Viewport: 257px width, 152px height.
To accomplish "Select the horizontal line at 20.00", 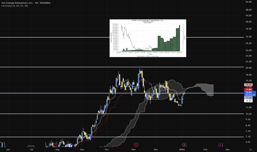I will [122, 67].
